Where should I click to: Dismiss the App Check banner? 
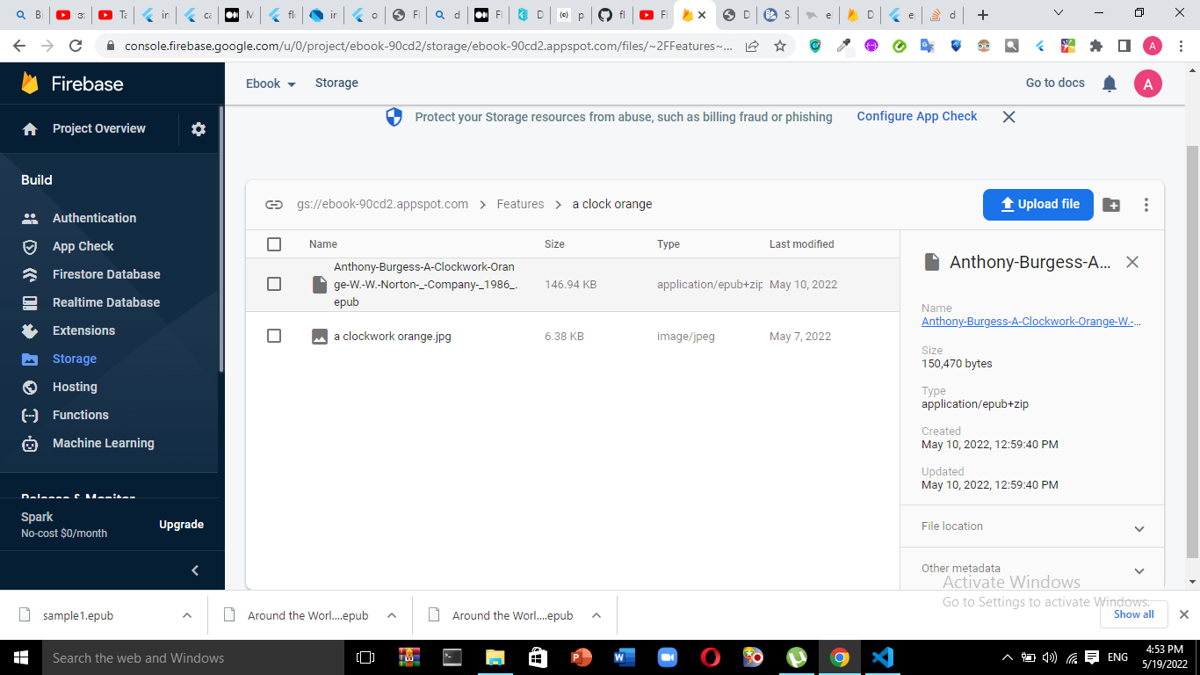pyautogui.click(x=1008, y=117)
